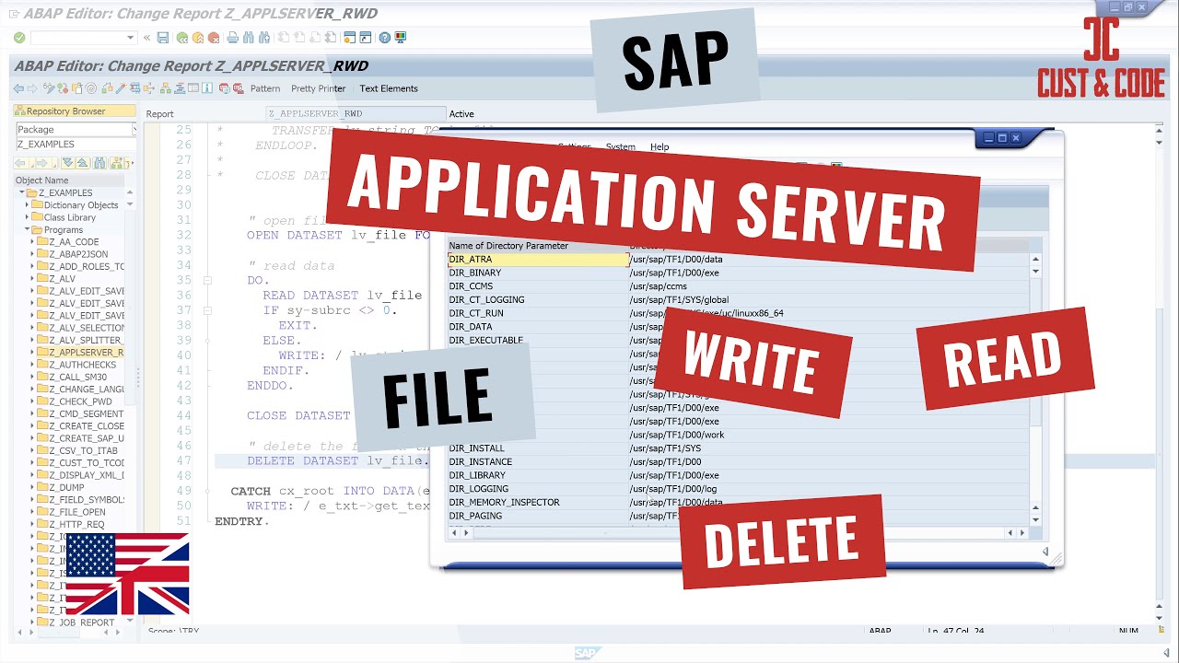Click the Z_EXAMPLES package name field

click(76, 144)
